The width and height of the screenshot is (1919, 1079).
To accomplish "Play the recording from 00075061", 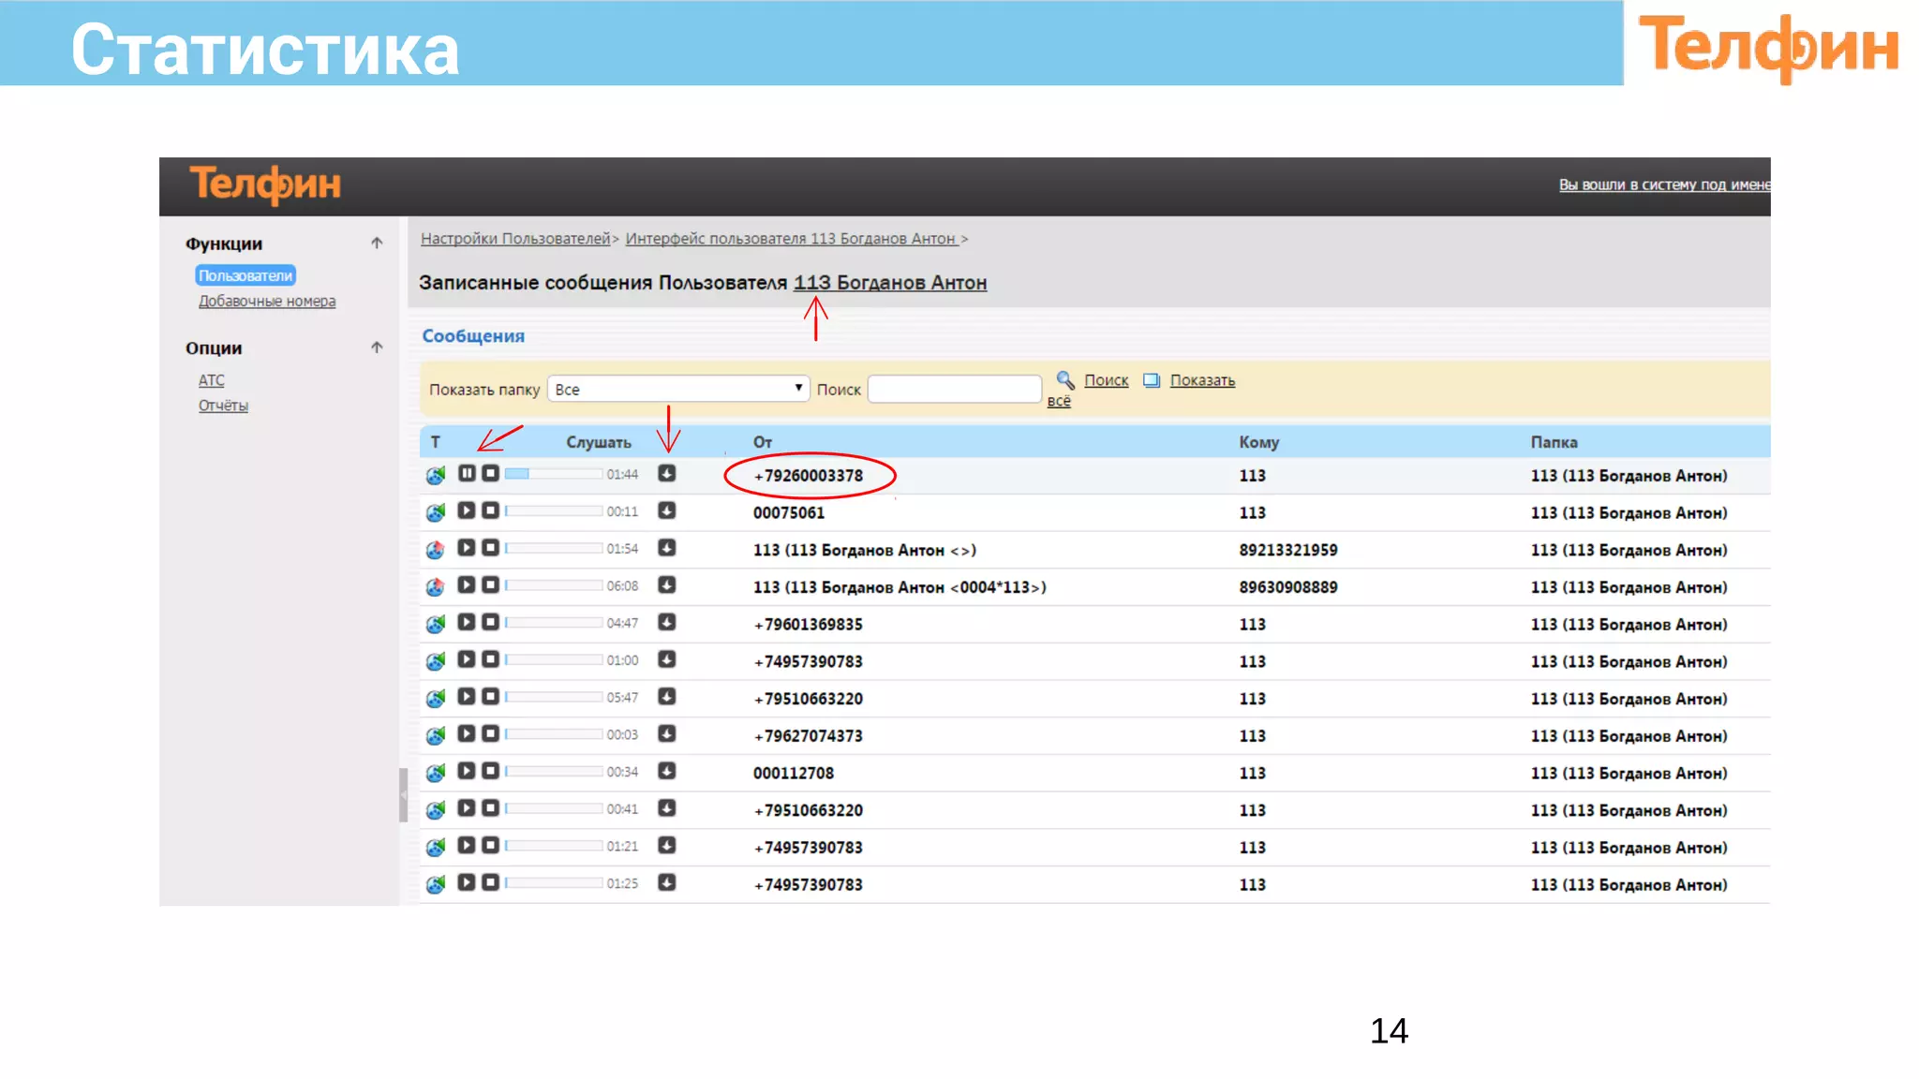I will point(467,510).
